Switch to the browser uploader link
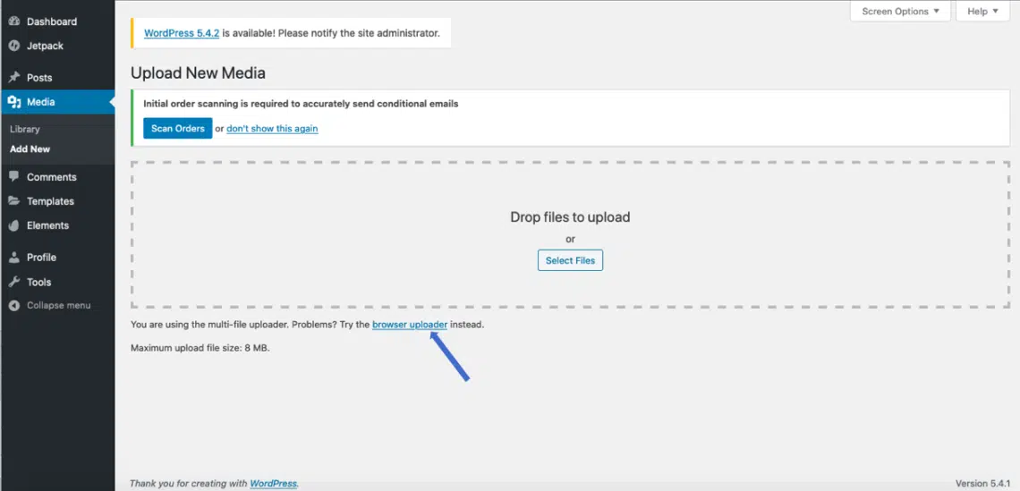This screenshot has height=491, width=1020. 410,324
